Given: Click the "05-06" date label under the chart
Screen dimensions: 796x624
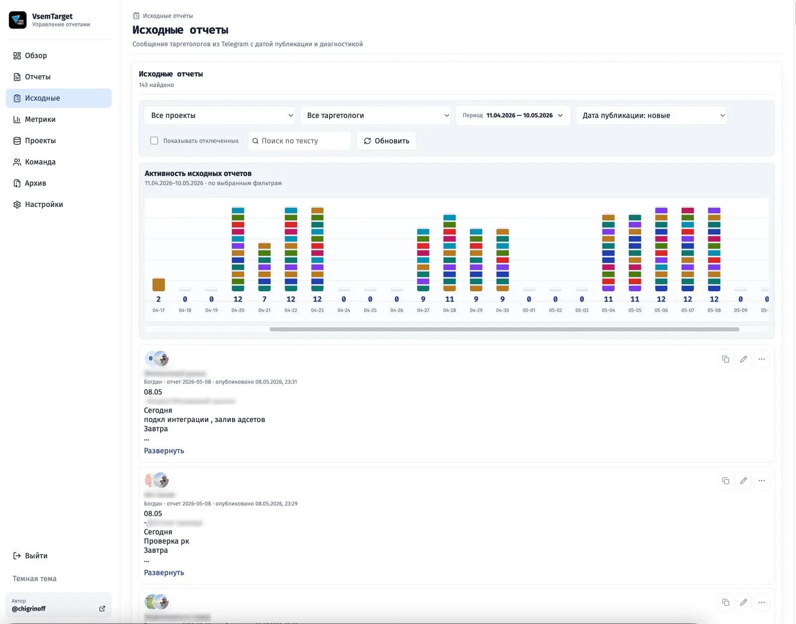Looking at the screenshot, I should 661,311.
